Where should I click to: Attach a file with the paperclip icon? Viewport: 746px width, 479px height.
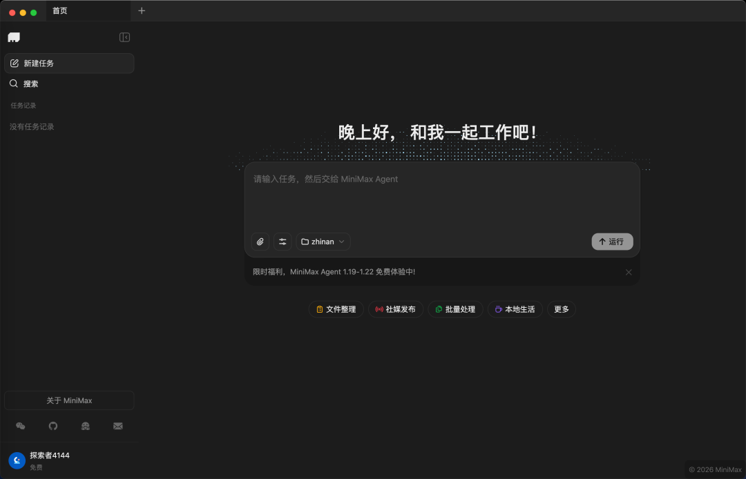tap(260, 242)
